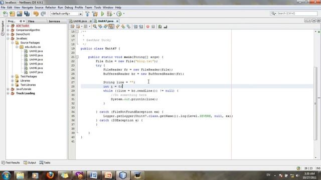Screen dimensions: 321x180
Task: Click the Undo arrow icon
Action: [36, 13]
